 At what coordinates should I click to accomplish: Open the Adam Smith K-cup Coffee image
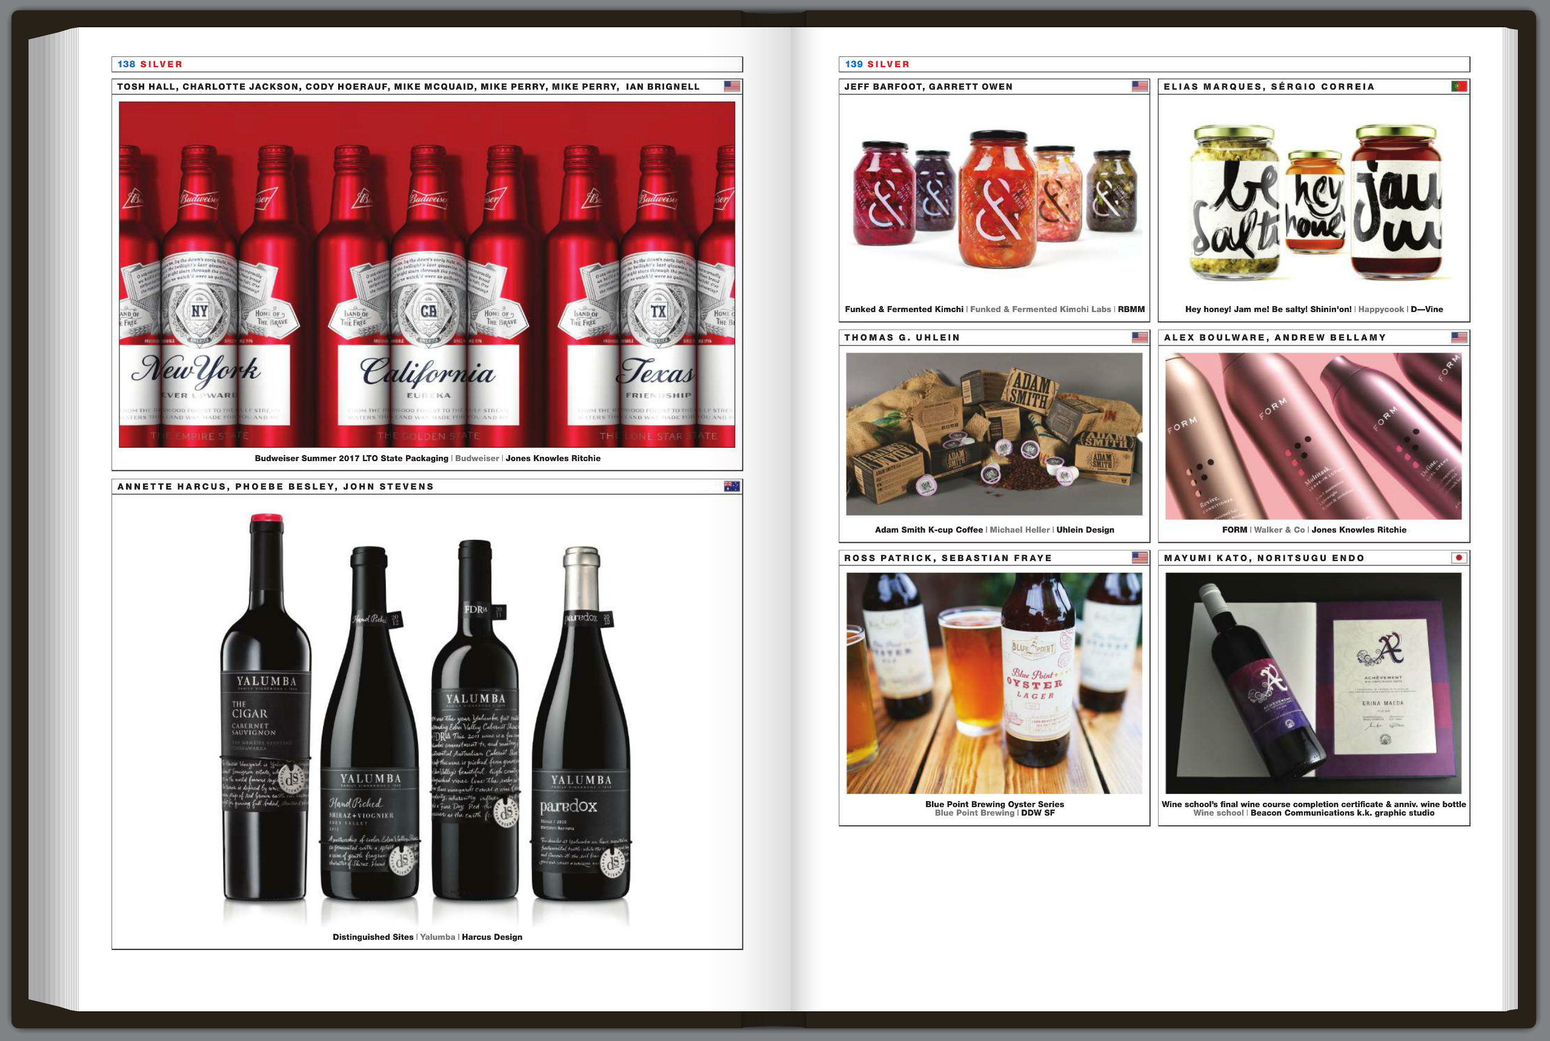coord(994,433)
